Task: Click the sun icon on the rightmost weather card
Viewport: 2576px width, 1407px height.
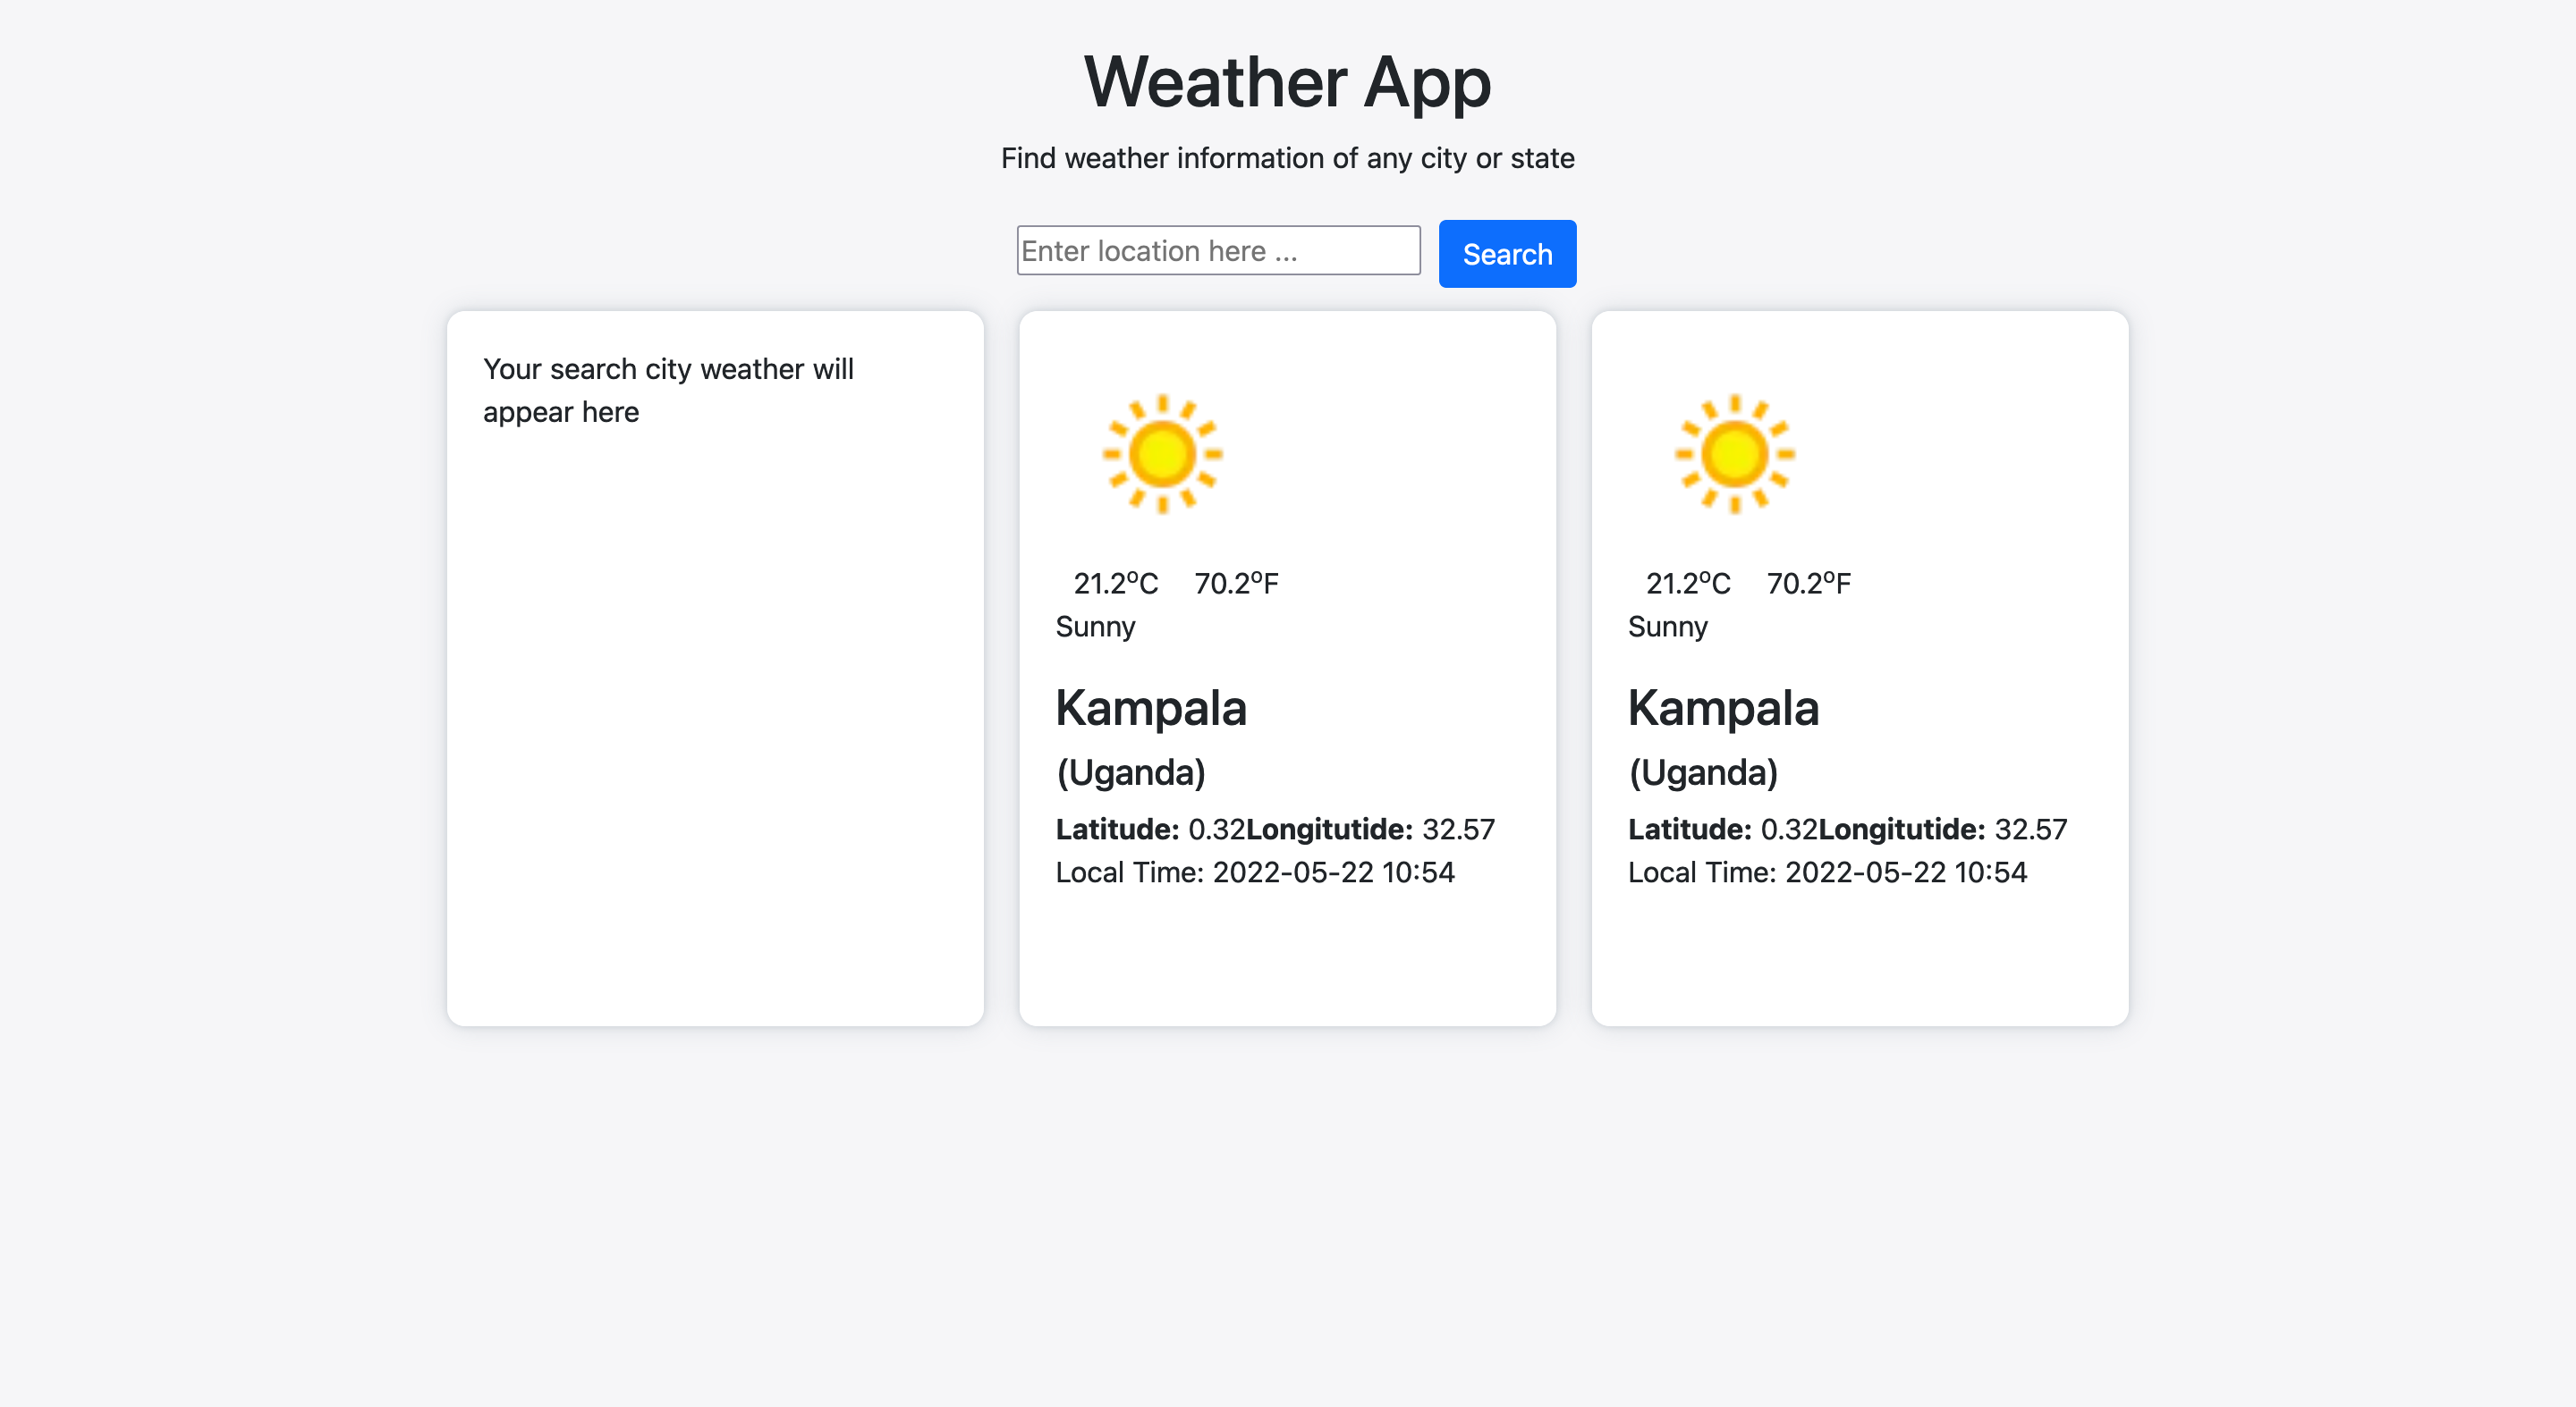Action: pyautogui.click(x=1734, y=455)
